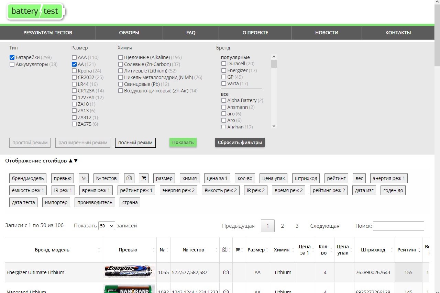The image size is (440, 293).
Task: Click the Сбросить фильтры button
Action: (240, 143)
